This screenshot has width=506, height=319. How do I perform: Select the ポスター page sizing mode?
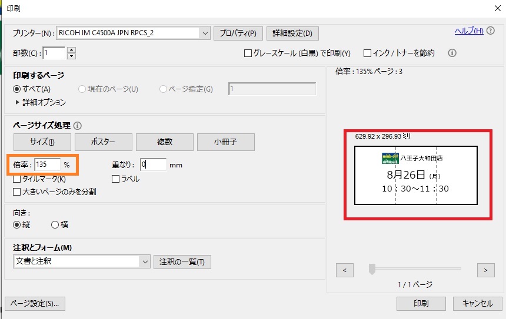point(103,142)
